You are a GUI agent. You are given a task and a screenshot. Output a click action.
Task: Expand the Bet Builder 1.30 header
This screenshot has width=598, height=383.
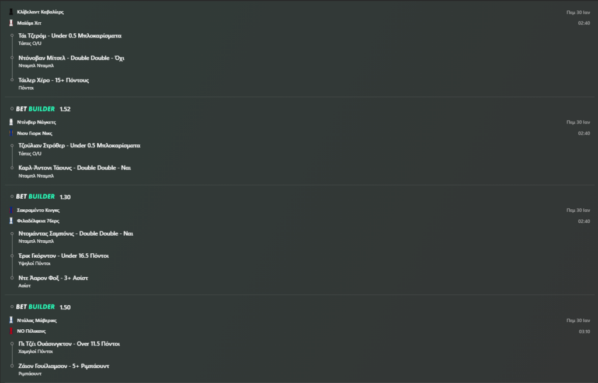pyautogui.click(x=43, y=196)
